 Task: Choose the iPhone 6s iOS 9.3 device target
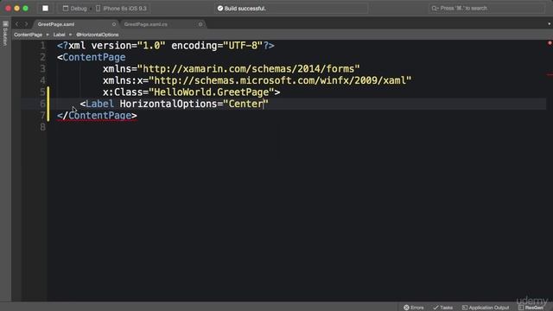[121, 8]
